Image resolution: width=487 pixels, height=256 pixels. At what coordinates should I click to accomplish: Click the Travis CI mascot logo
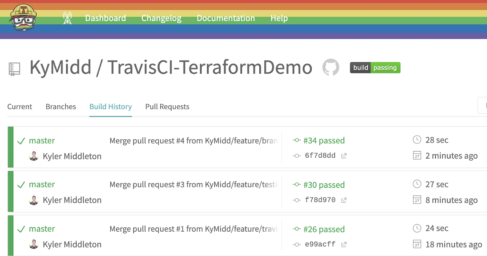tap(22, 17)
